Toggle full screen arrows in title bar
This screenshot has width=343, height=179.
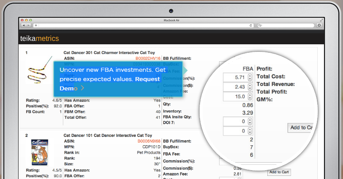pos(321,20)
